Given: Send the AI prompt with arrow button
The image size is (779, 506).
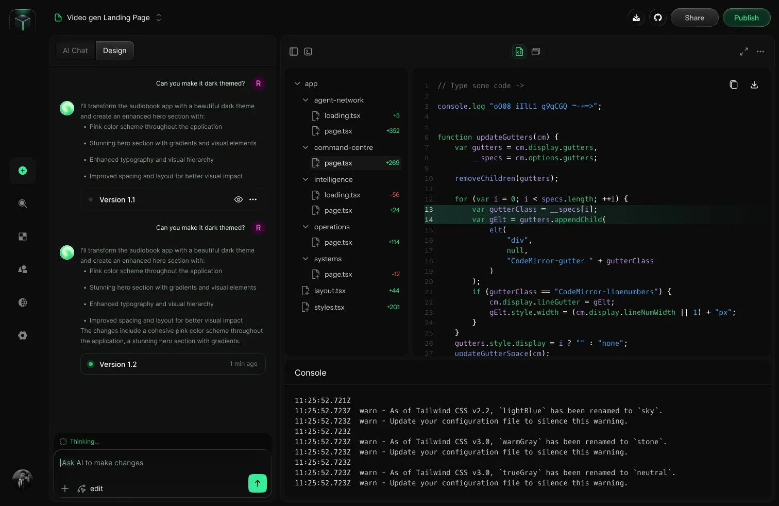Looking at the screenshot, I should (258, 483).
